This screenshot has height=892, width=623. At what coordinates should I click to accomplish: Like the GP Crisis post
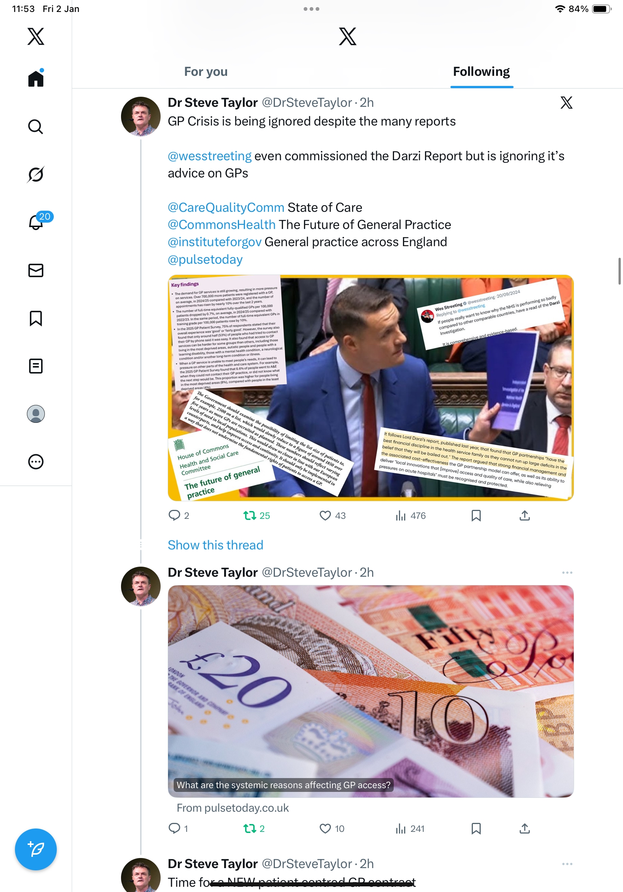[332, 515]
